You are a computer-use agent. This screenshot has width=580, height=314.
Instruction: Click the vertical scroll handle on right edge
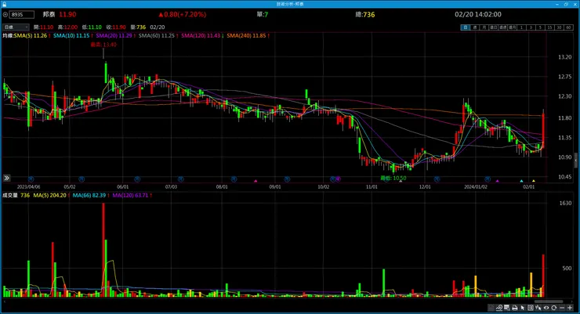pyautogui.click(x=576, y=161)
